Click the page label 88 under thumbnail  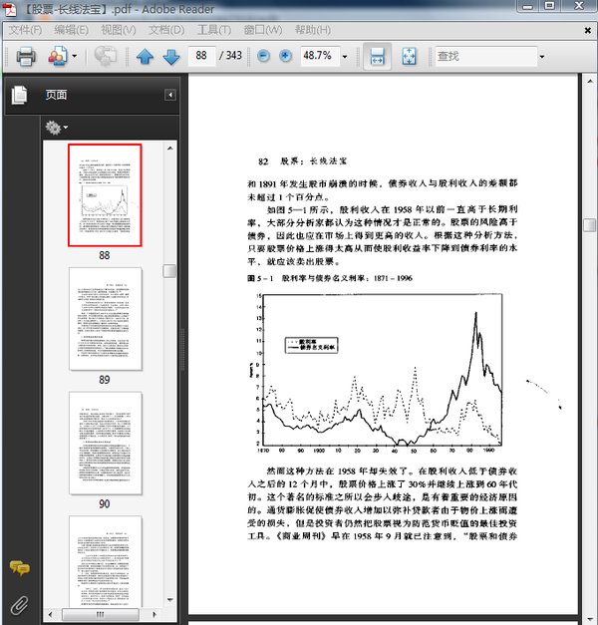(x=105, y=255)
